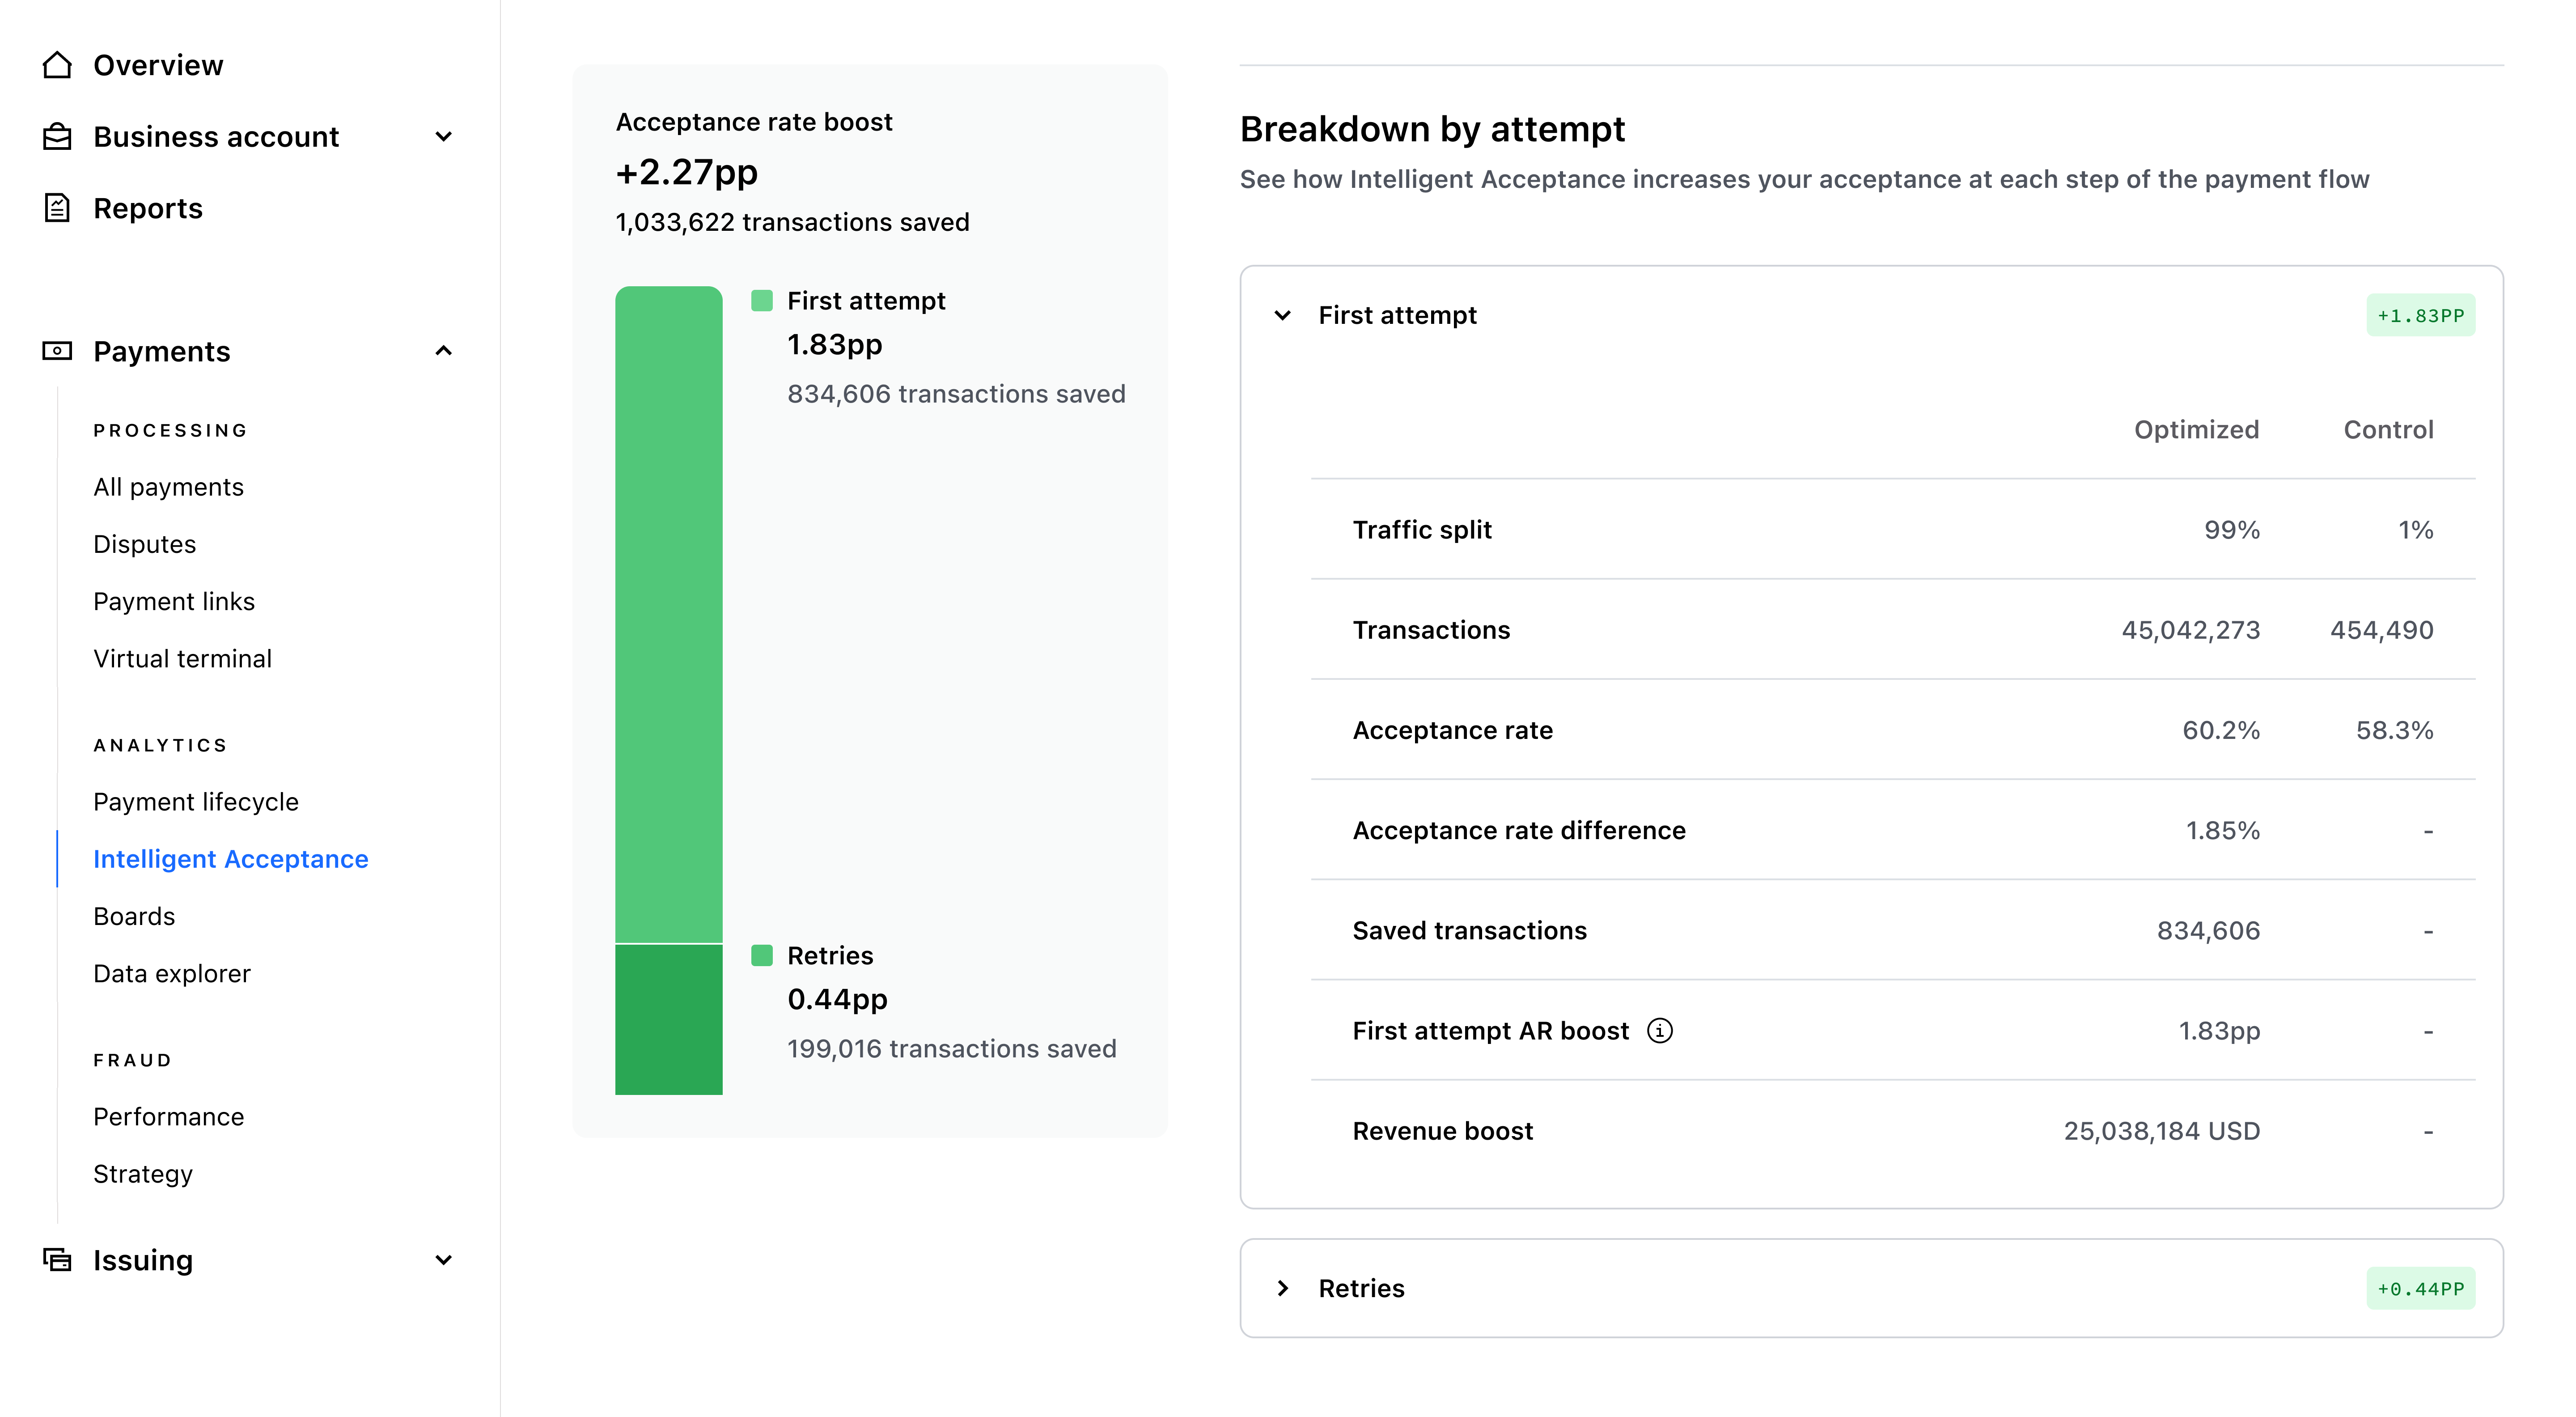Click the Control column header
2576x1417 pixels.
[x=2389, y=430]
